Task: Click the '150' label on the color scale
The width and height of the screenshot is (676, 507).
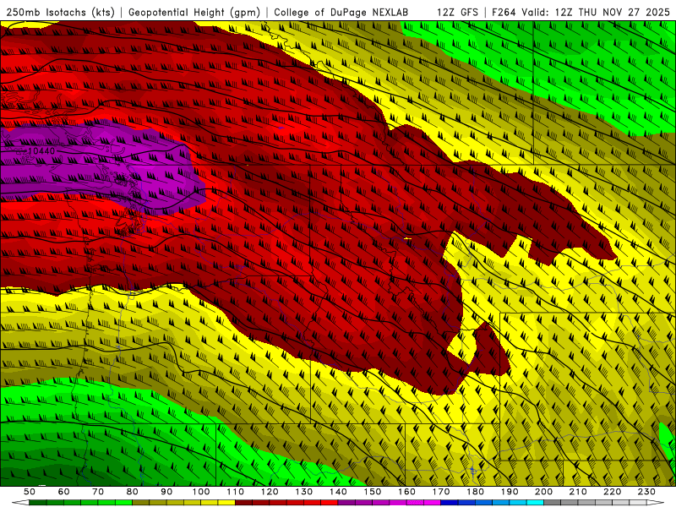Action: 373,492
